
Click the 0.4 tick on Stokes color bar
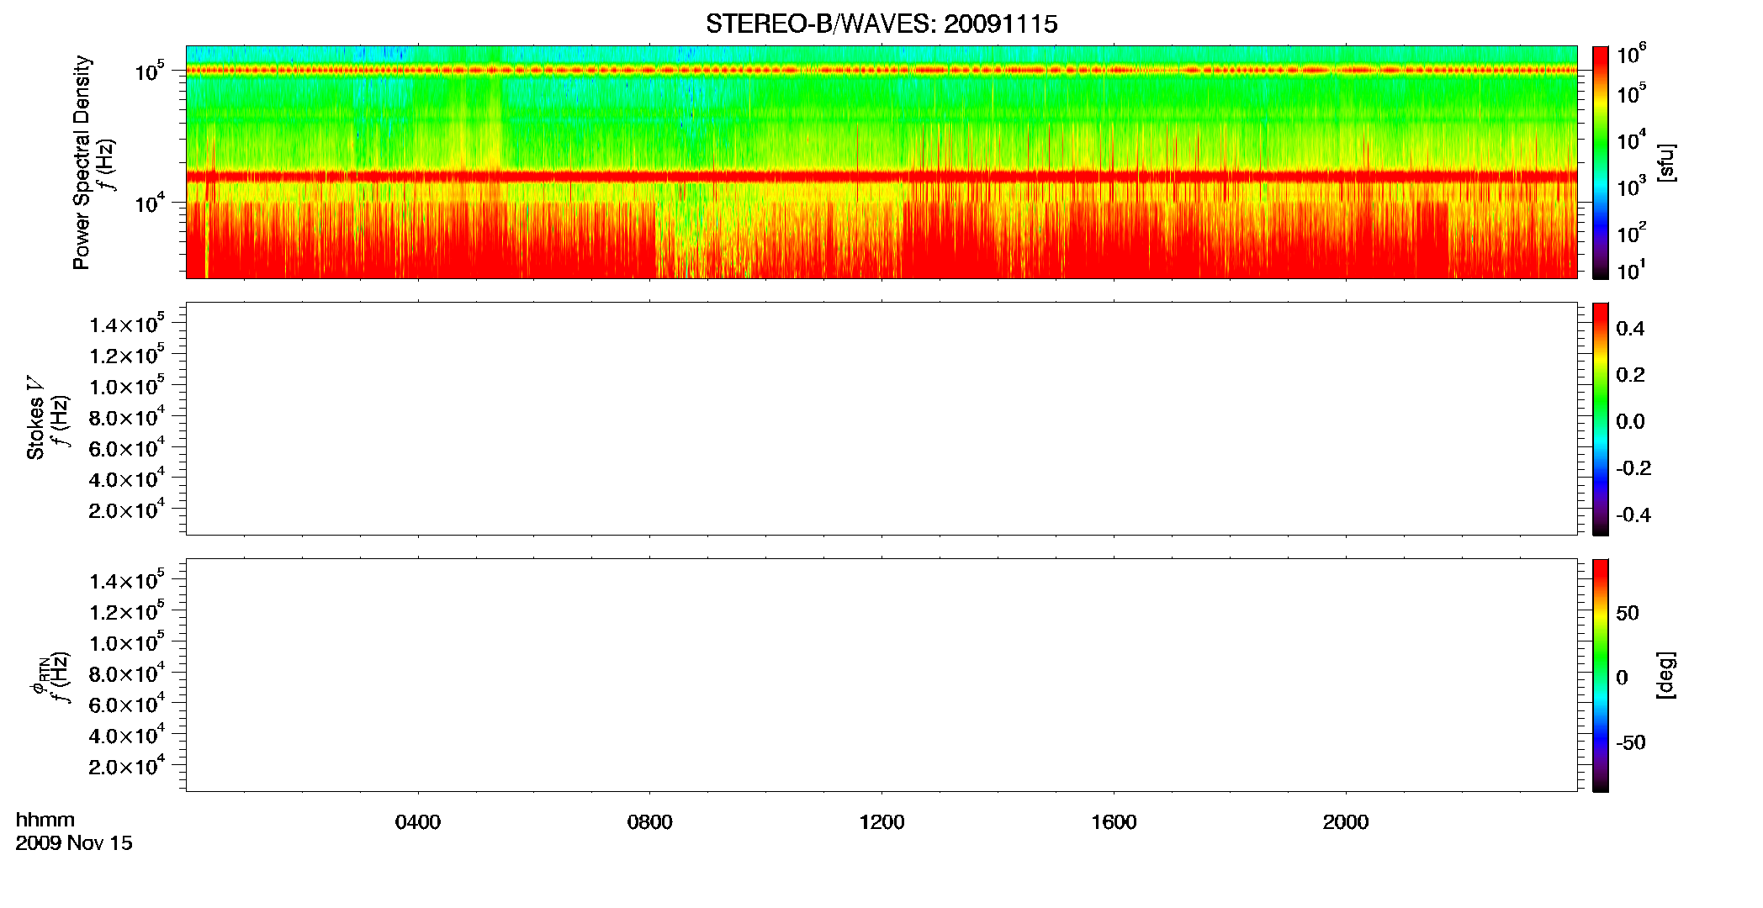tap(1630, 329)
